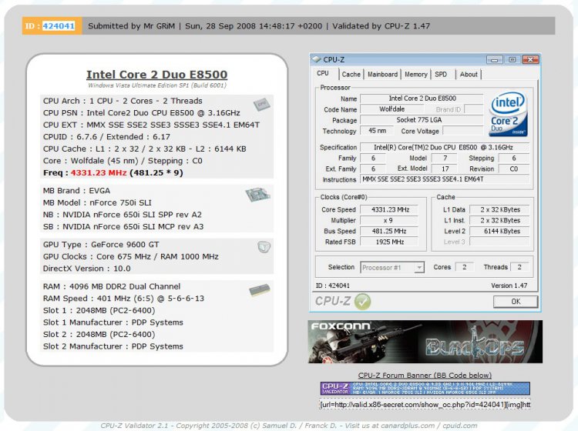The image size is (578, 431).
Task: Click the Core Speed value 4331.23 MHz
Action: [x=389, y=209]
